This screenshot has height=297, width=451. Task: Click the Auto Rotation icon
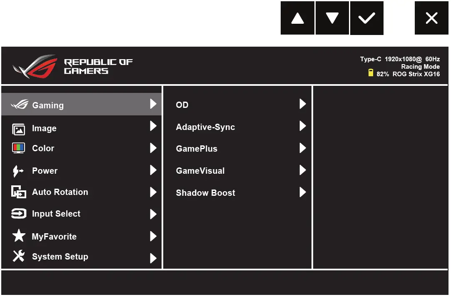[19, 192]
